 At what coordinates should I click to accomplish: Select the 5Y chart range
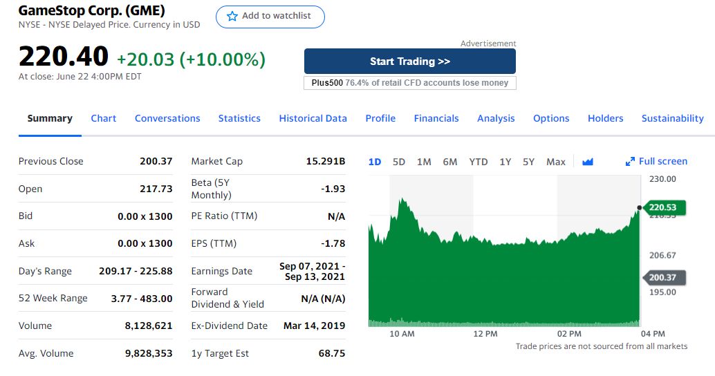(x=528, y=162)
